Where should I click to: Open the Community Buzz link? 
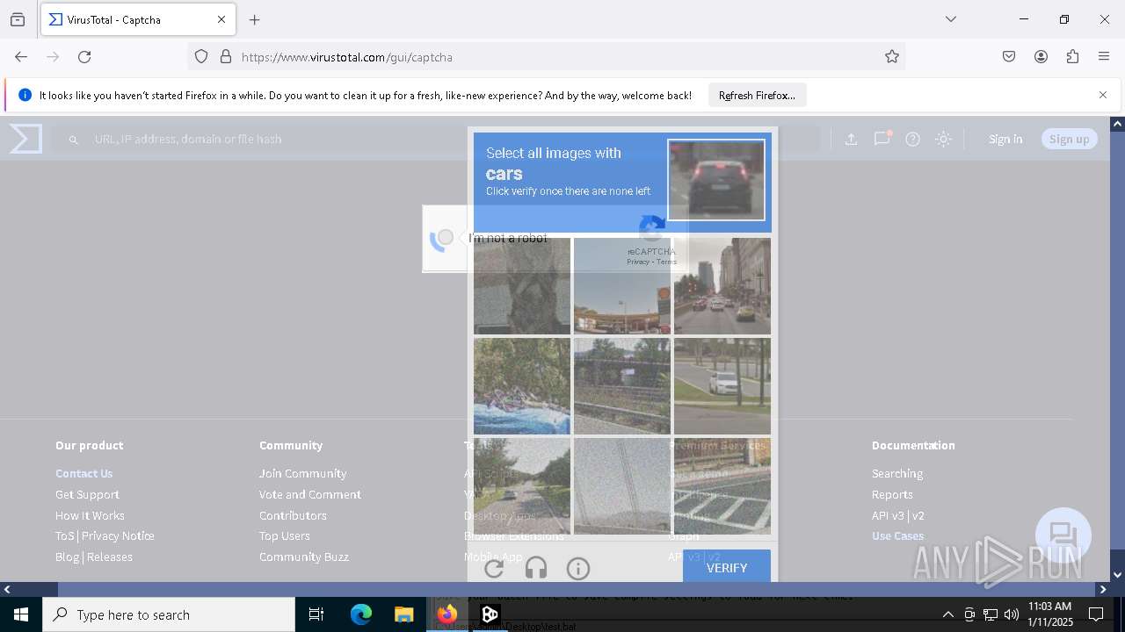(x=304, y=557)
